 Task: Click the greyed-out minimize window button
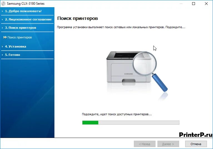point(181,4)
